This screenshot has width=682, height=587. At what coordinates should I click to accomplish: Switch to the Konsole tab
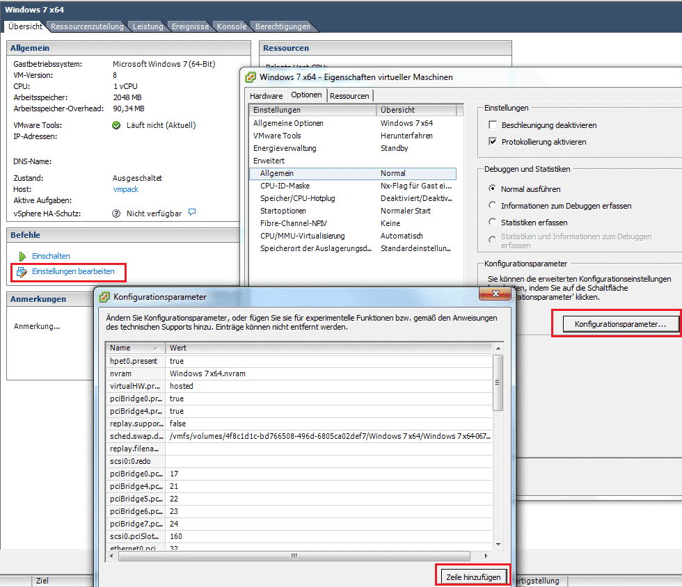pos(231,26)
